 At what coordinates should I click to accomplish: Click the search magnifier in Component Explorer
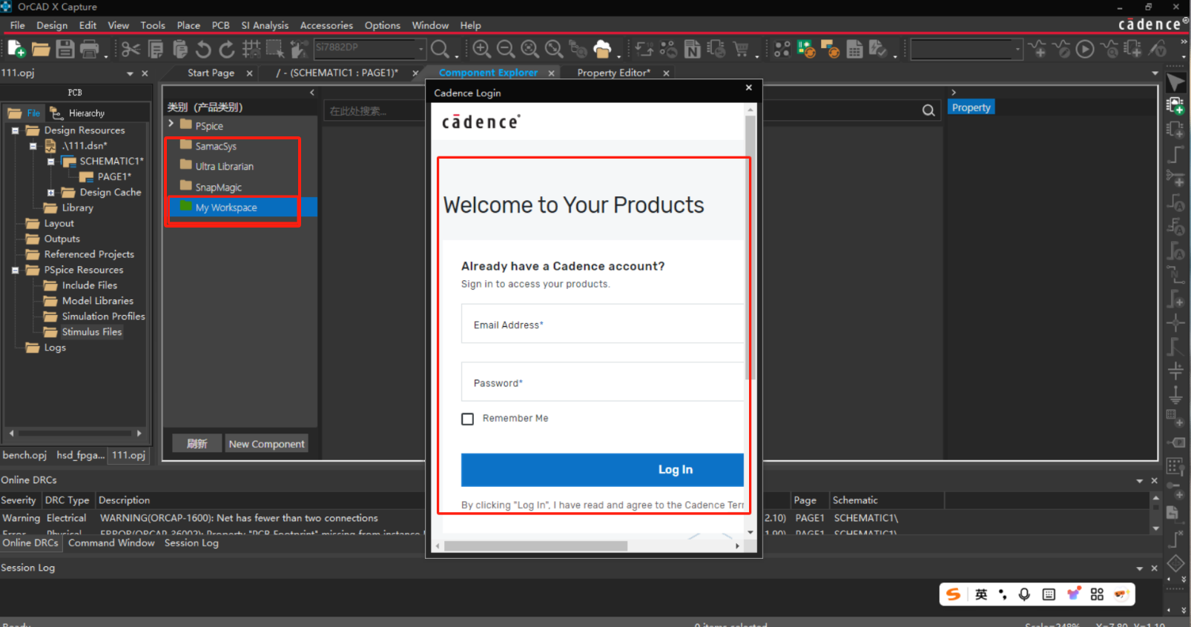[928, 110]
